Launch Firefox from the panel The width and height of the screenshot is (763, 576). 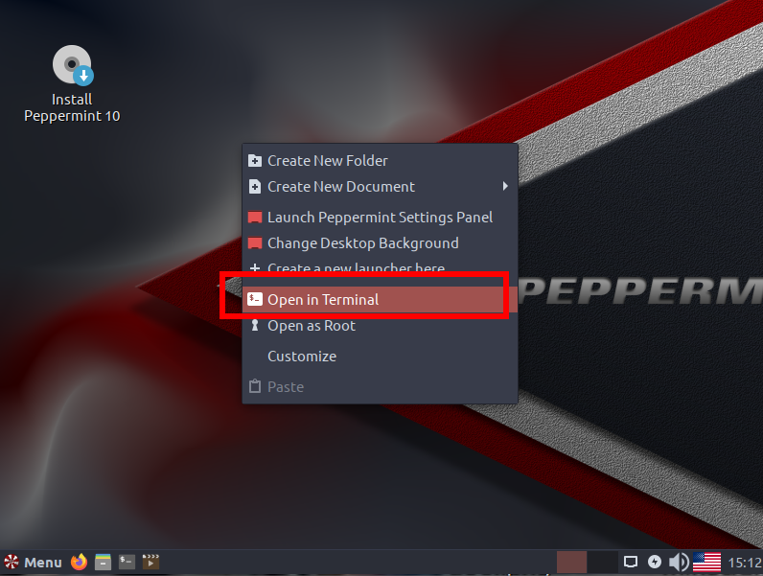pos(79,563)
